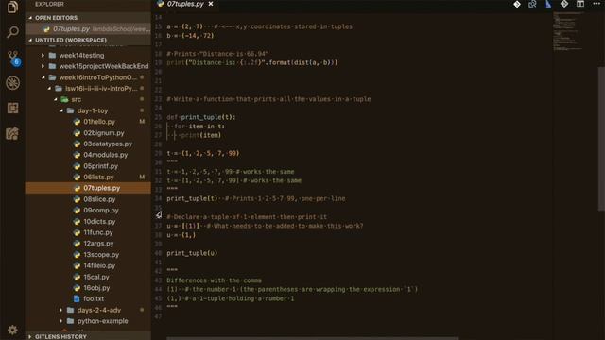Open More Actions ellipsis menu in editor

(596, 4)
